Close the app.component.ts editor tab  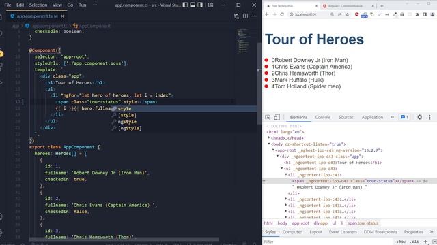(62, 16)
